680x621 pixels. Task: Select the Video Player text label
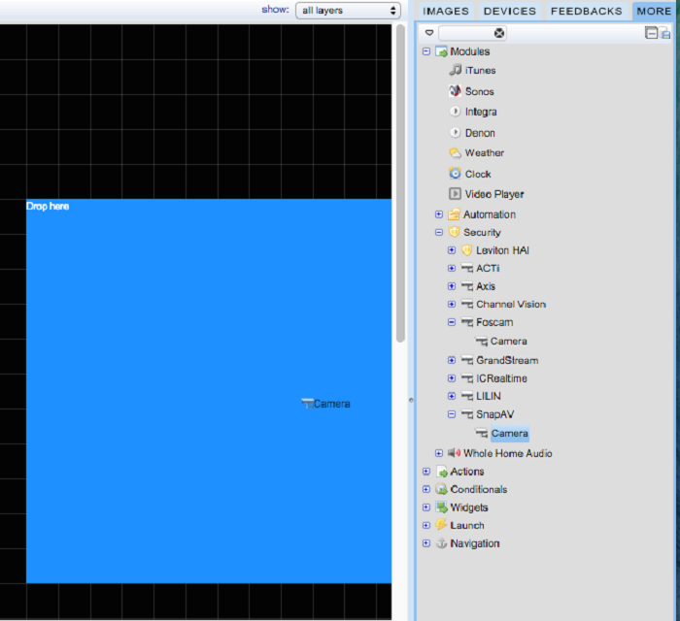(494, 194)
